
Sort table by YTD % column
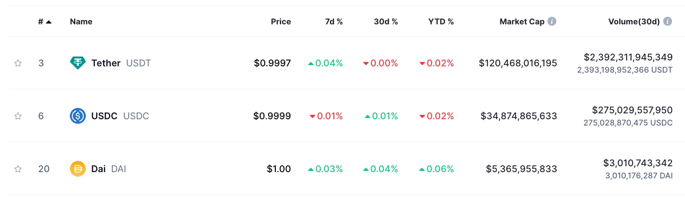pos(441,21)
